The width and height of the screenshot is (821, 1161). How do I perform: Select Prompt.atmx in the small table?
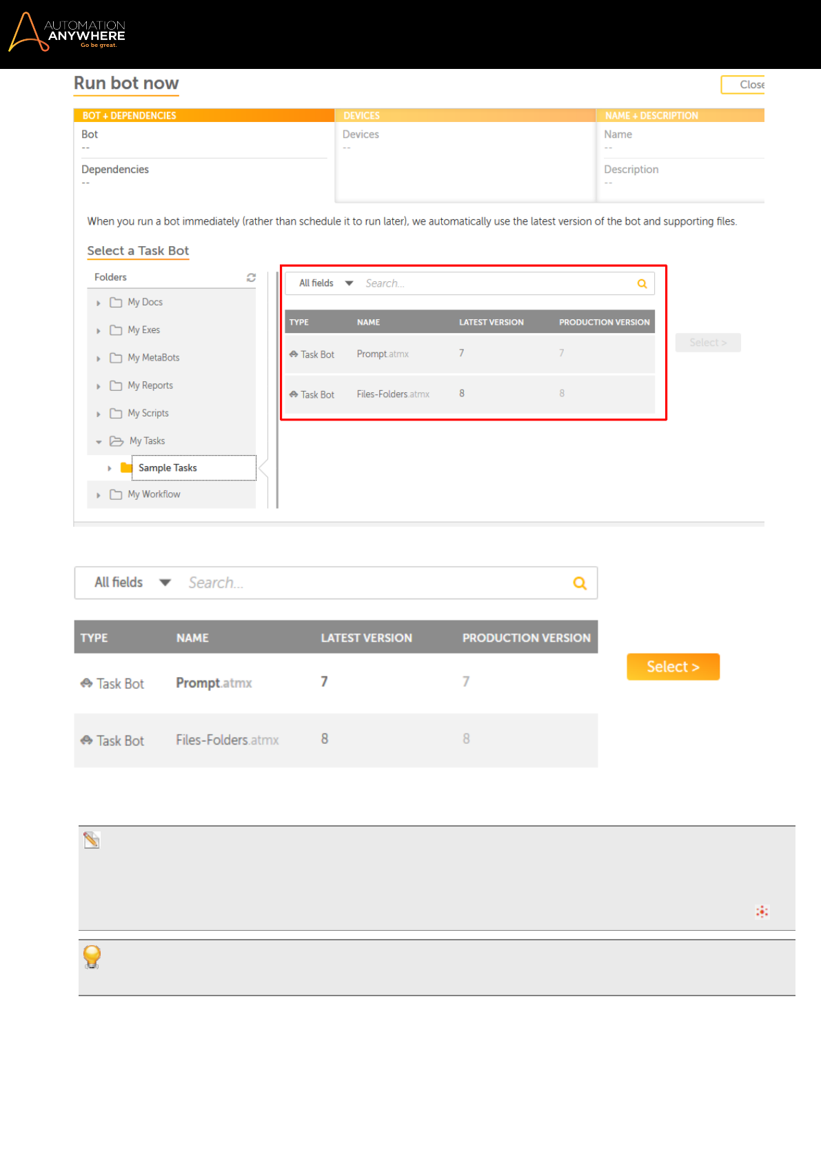tap(383, 354)
